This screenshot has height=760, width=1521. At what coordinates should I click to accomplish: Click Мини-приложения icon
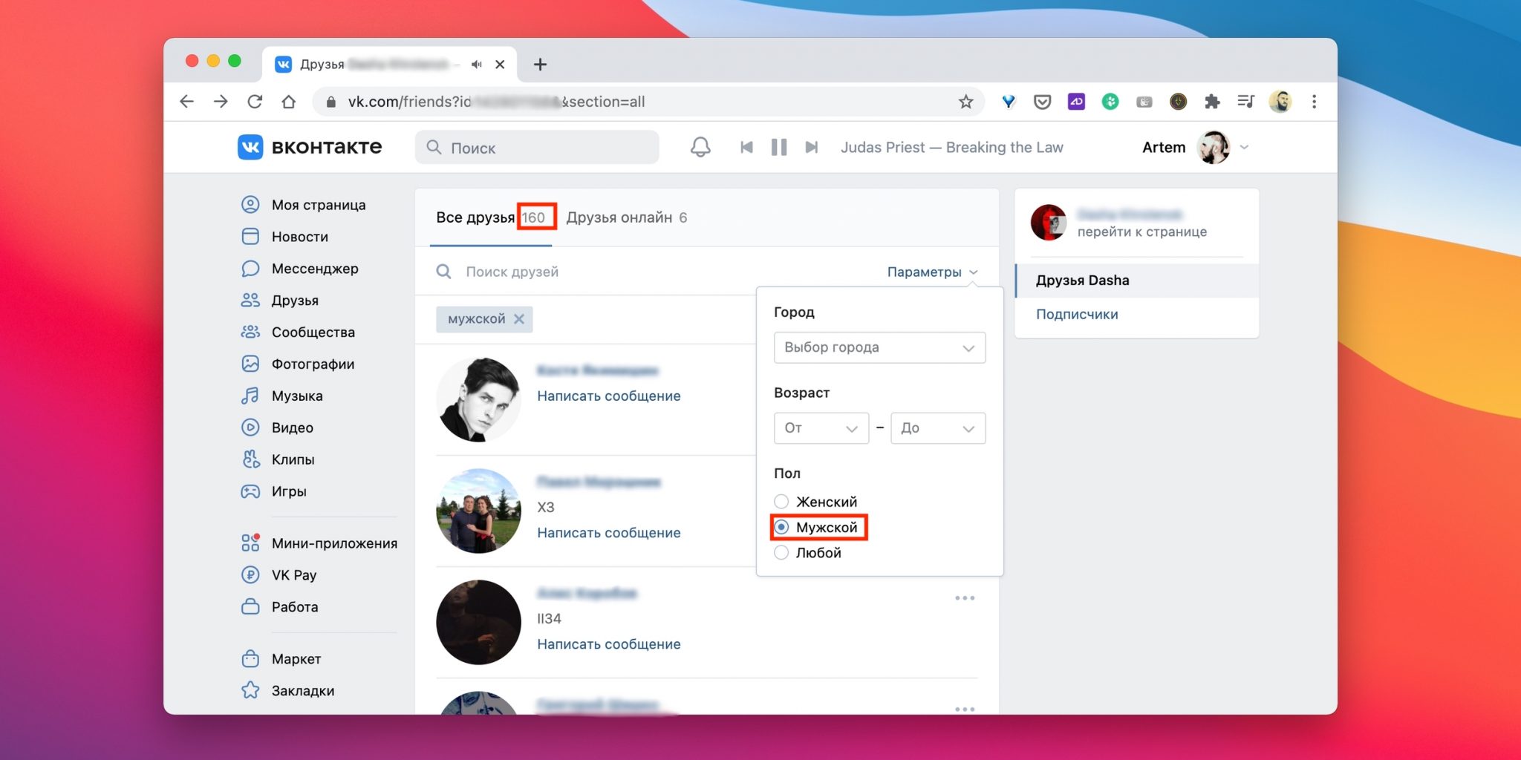coord(250,543)
